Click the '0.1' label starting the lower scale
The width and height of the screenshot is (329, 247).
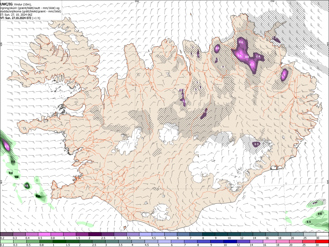click(2, 245)
